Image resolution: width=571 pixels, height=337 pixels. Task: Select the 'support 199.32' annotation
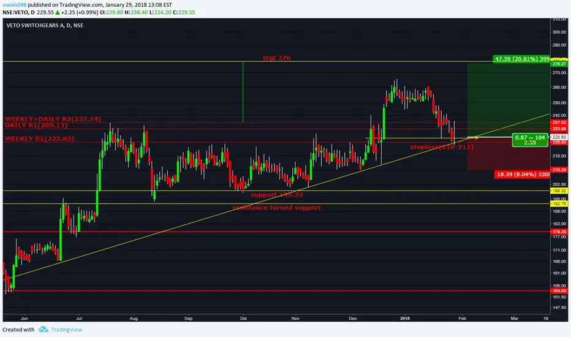(276, 195)
